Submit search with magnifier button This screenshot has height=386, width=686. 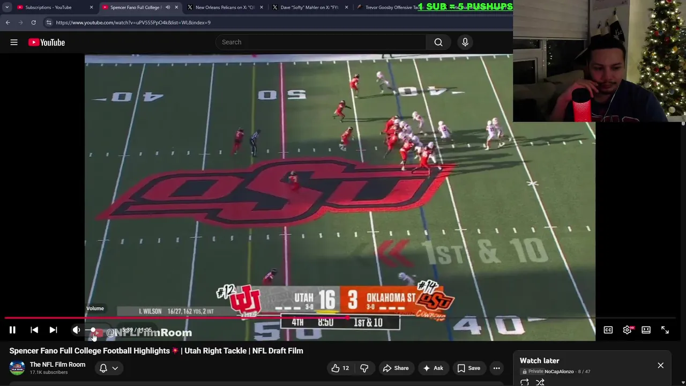coord(438,42)
